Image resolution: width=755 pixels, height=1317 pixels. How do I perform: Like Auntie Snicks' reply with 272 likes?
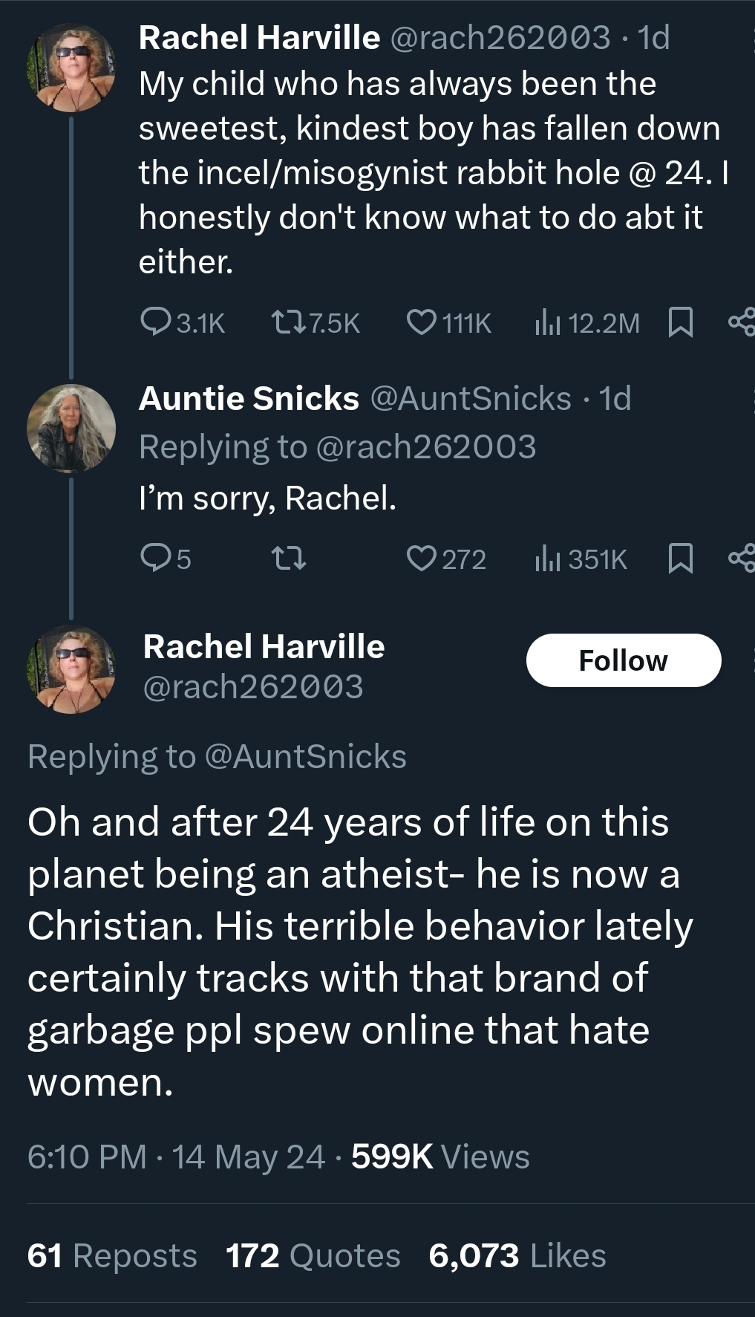click(422, 559)
